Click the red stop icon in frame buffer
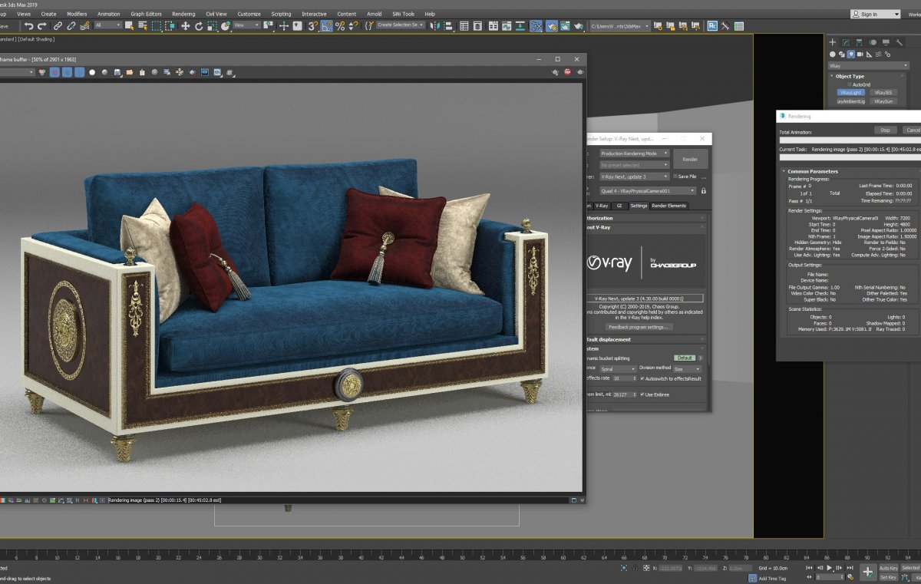Image resolution: width=921 pixels, height=584 pixels. click(567, 72)
